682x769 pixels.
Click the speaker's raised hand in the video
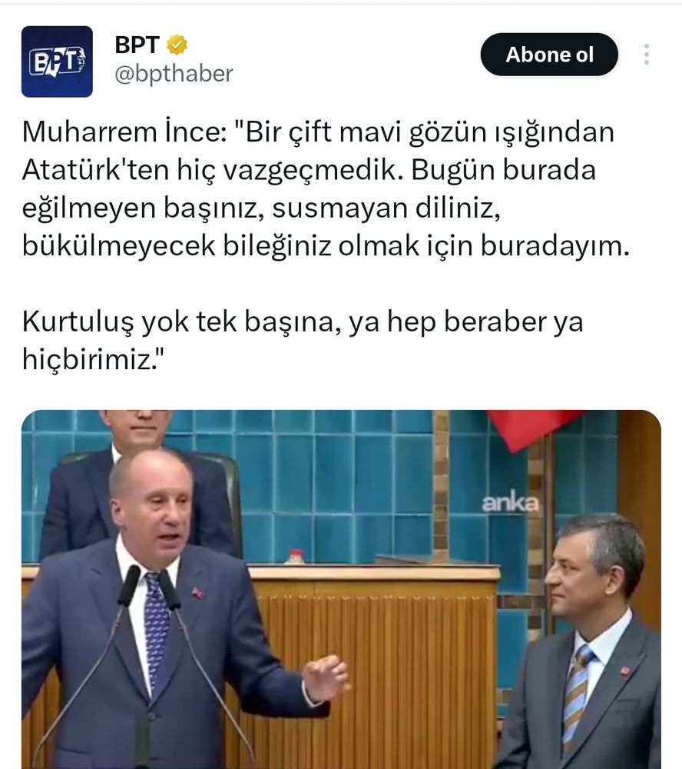click(326, 677)
